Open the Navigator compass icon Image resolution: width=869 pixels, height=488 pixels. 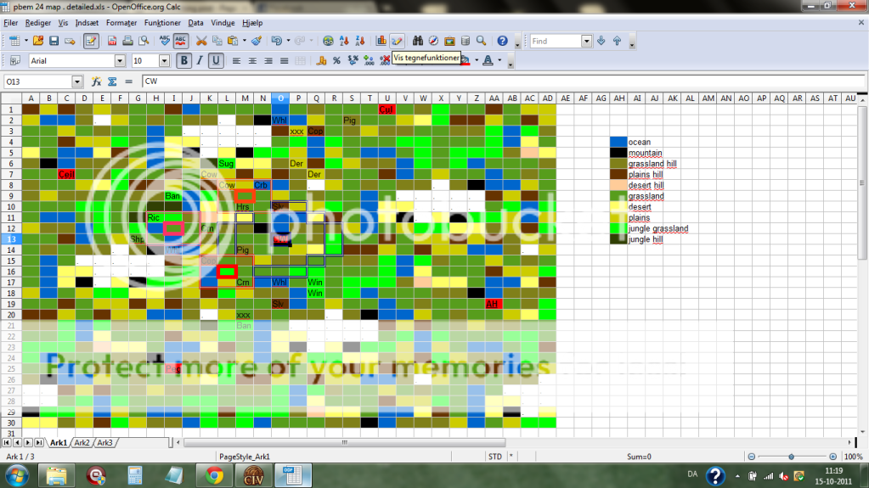pyautogui.click(x=433, y=41)
